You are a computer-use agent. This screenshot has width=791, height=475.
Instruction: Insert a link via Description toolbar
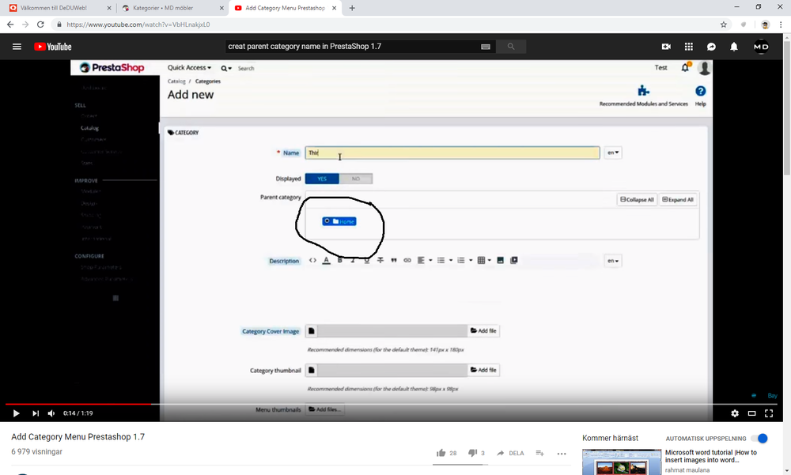[x=407, y=260]
